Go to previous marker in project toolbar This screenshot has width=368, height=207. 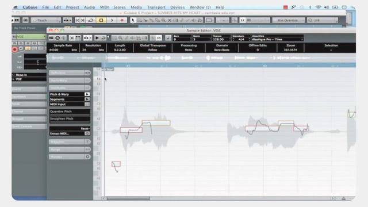pos(77,20)
